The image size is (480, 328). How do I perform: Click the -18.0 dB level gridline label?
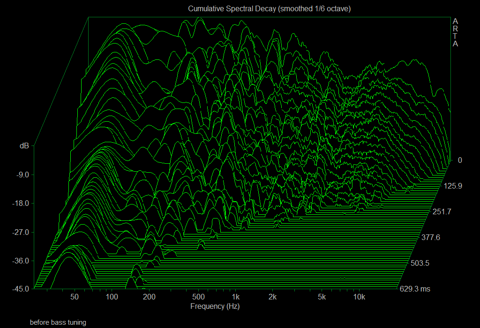click(20, 203)
